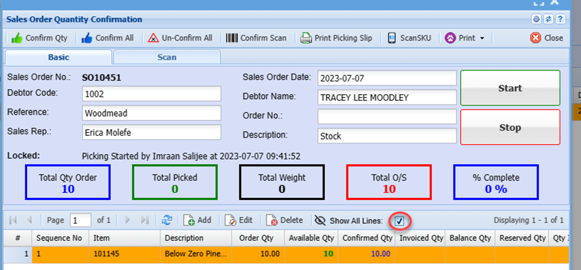Click the Sales Order Date field
The height and width of the screenshot is (270, 581).
point(387,78)
